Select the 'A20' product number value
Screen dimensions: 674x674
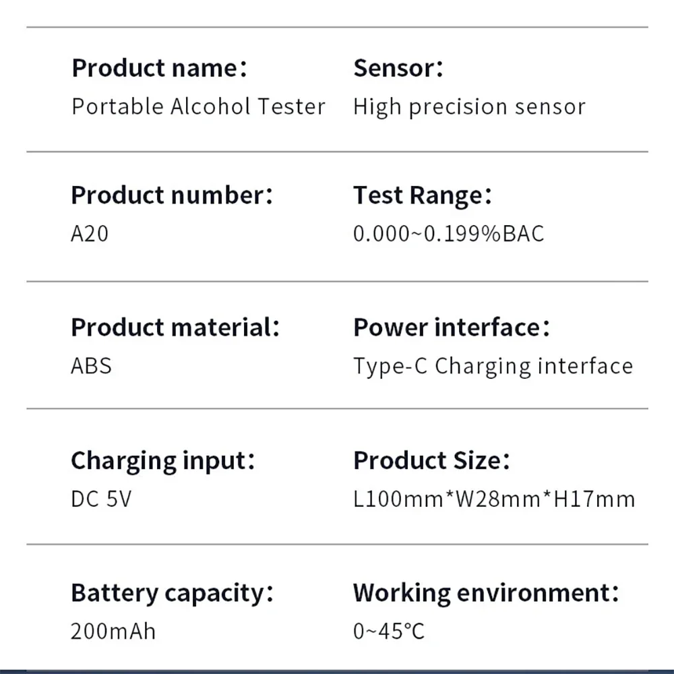tap(90, 234)
